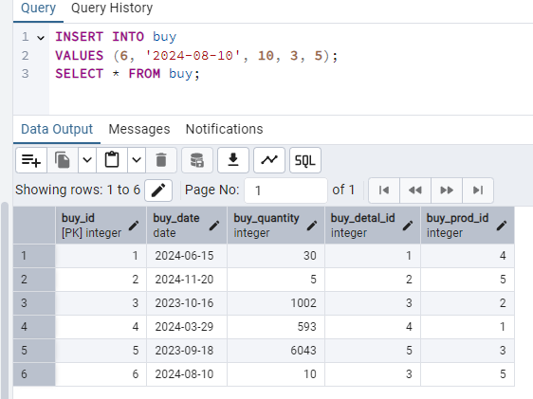Click the SQL button in toolbar
533x399 pixels.
(305, 160)
